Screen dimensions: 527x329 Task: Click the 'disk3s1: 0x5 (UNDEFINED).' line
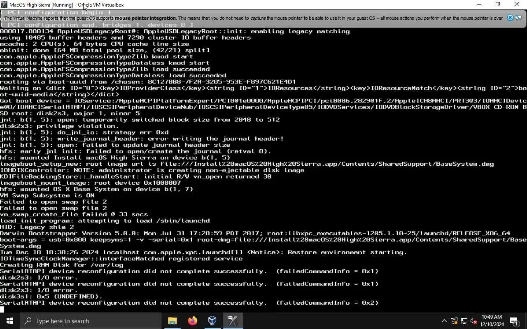[51, 297]
